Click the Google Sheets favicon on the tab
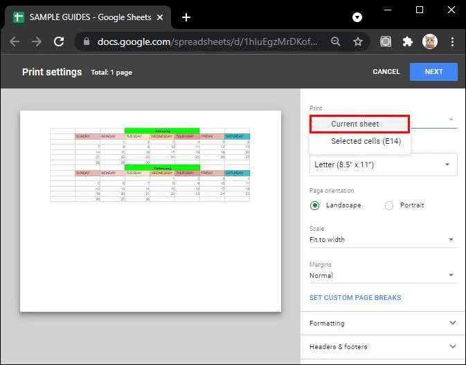 pyautogui.click(x=19, y=17)
